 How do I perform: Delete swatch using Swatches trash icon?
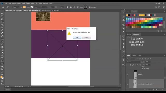point(161,31)
